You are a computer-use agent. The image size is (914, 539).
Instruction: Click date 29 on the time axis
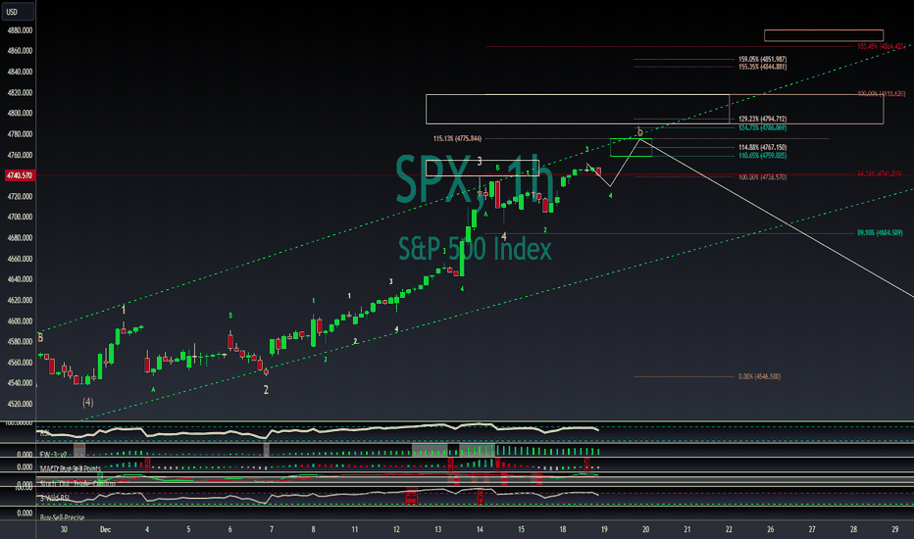tap(895, 529)
